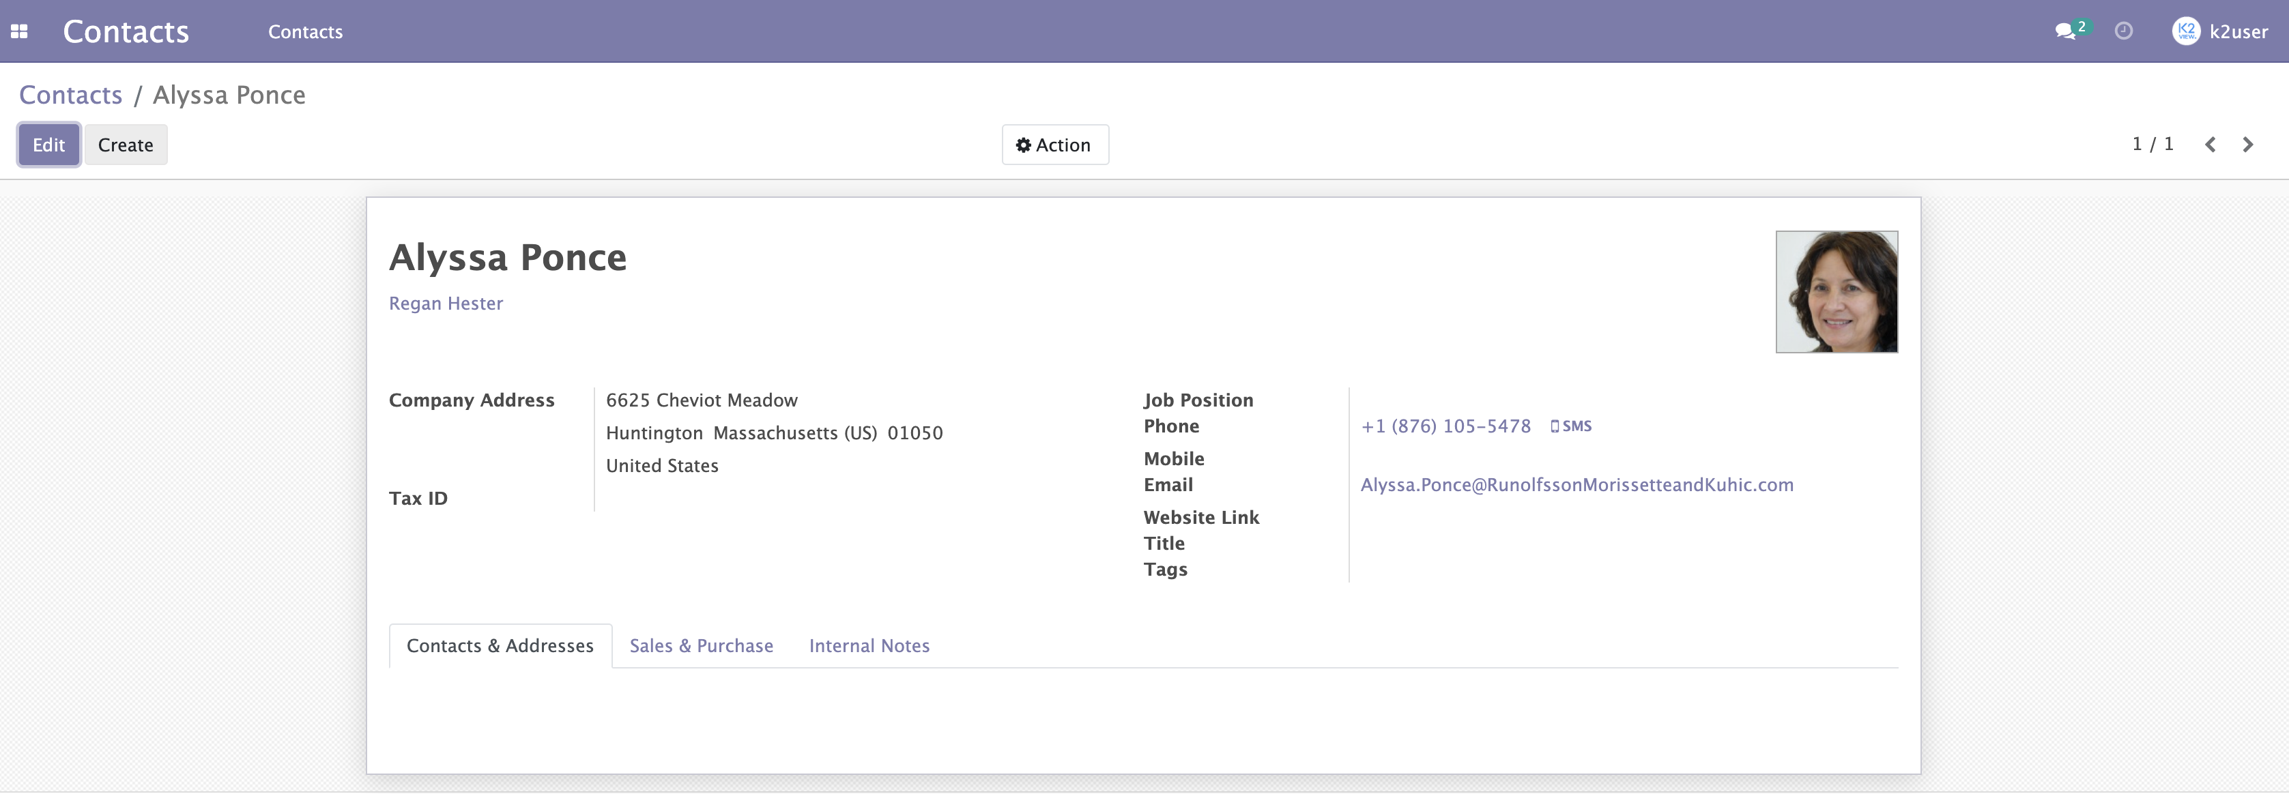This screenshot has height=794, width=2289.
Task: Open the activities clock icon
Action: (2124, 31)
